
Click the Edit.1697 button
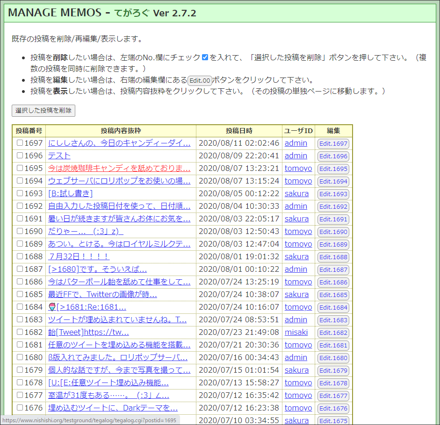click(x=333, y=143)
